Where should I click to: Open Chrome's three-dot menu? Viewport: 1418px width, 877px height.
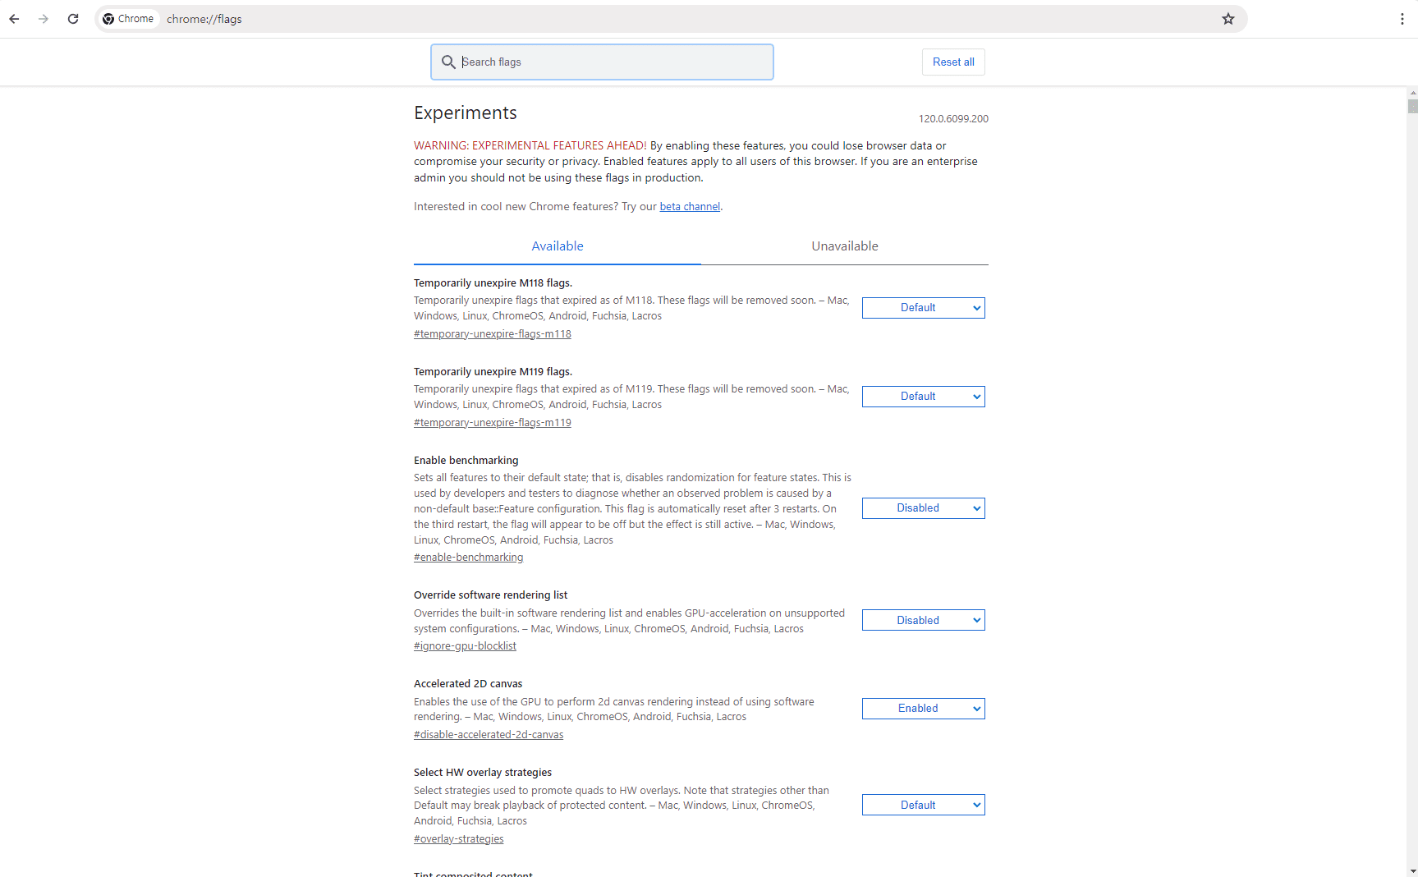pyautogui.click(x=1402, y=19)
